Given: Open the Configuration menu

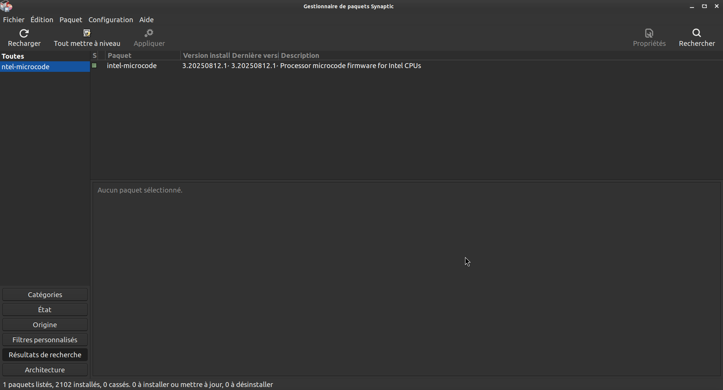Looking at the screenshot, I should point(111,20).
